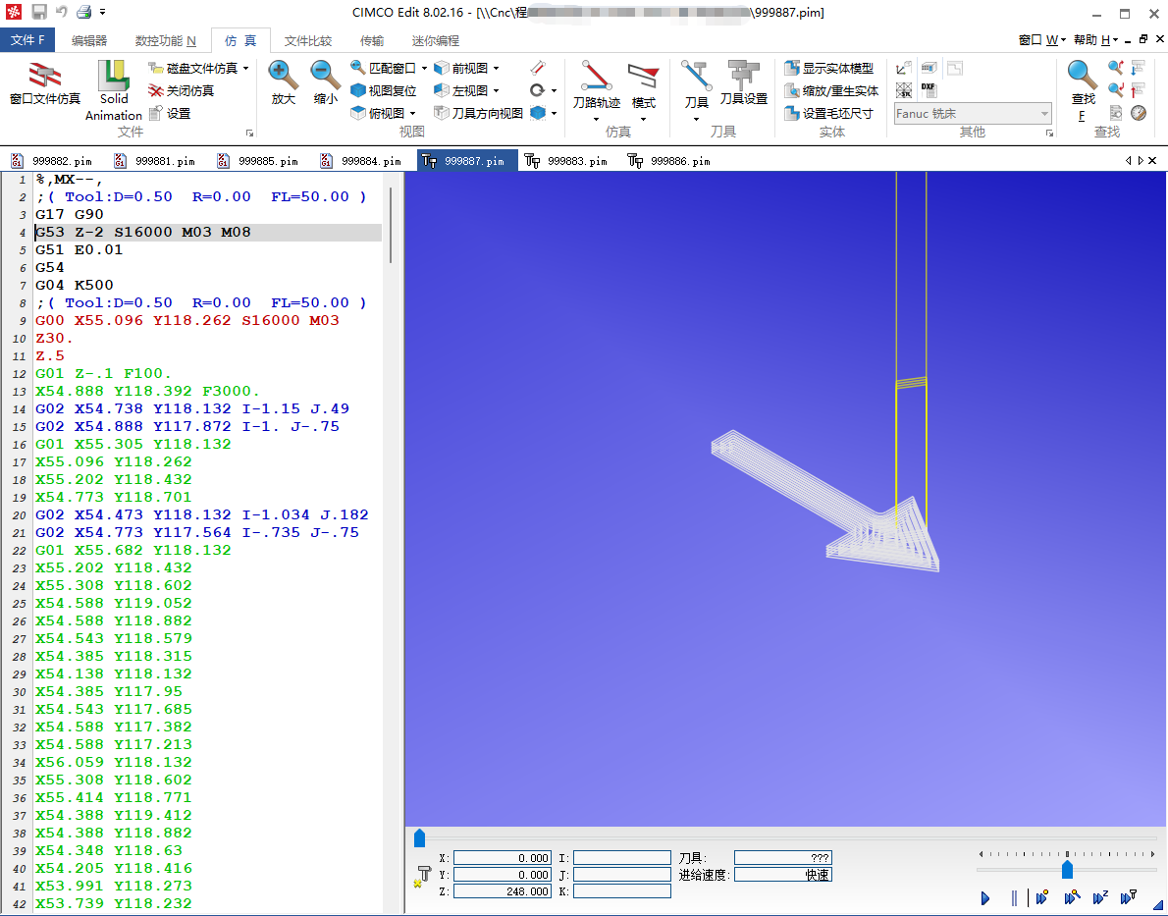Reset view with 视图复位
The width and height of the screenshot is (1168, 916).
(384, 90)
